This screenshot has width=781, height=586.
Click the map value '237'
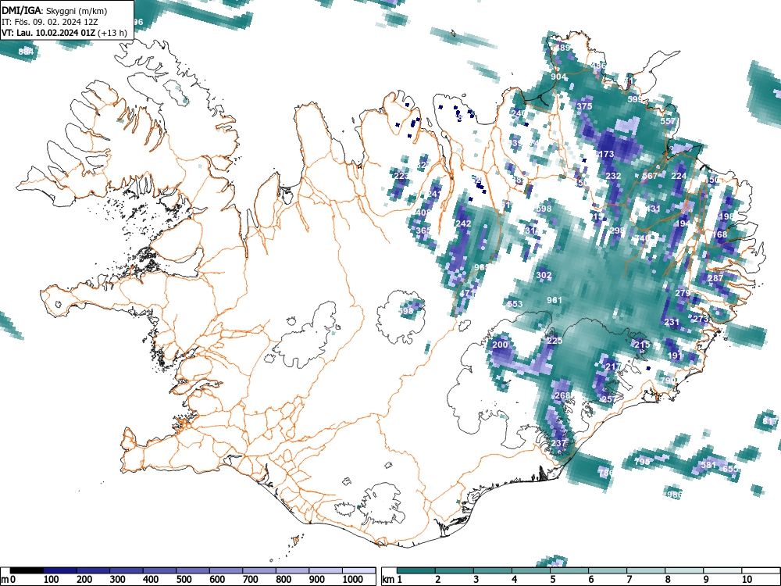558,443
